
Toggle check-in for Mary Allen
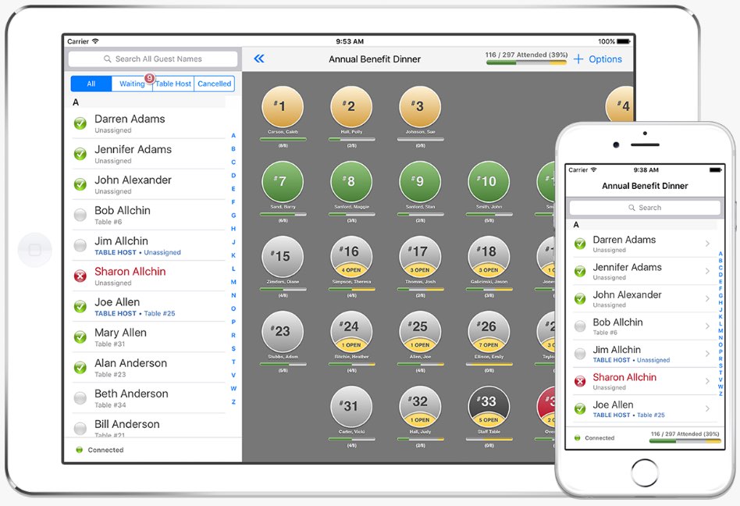(x=80, y=337)
